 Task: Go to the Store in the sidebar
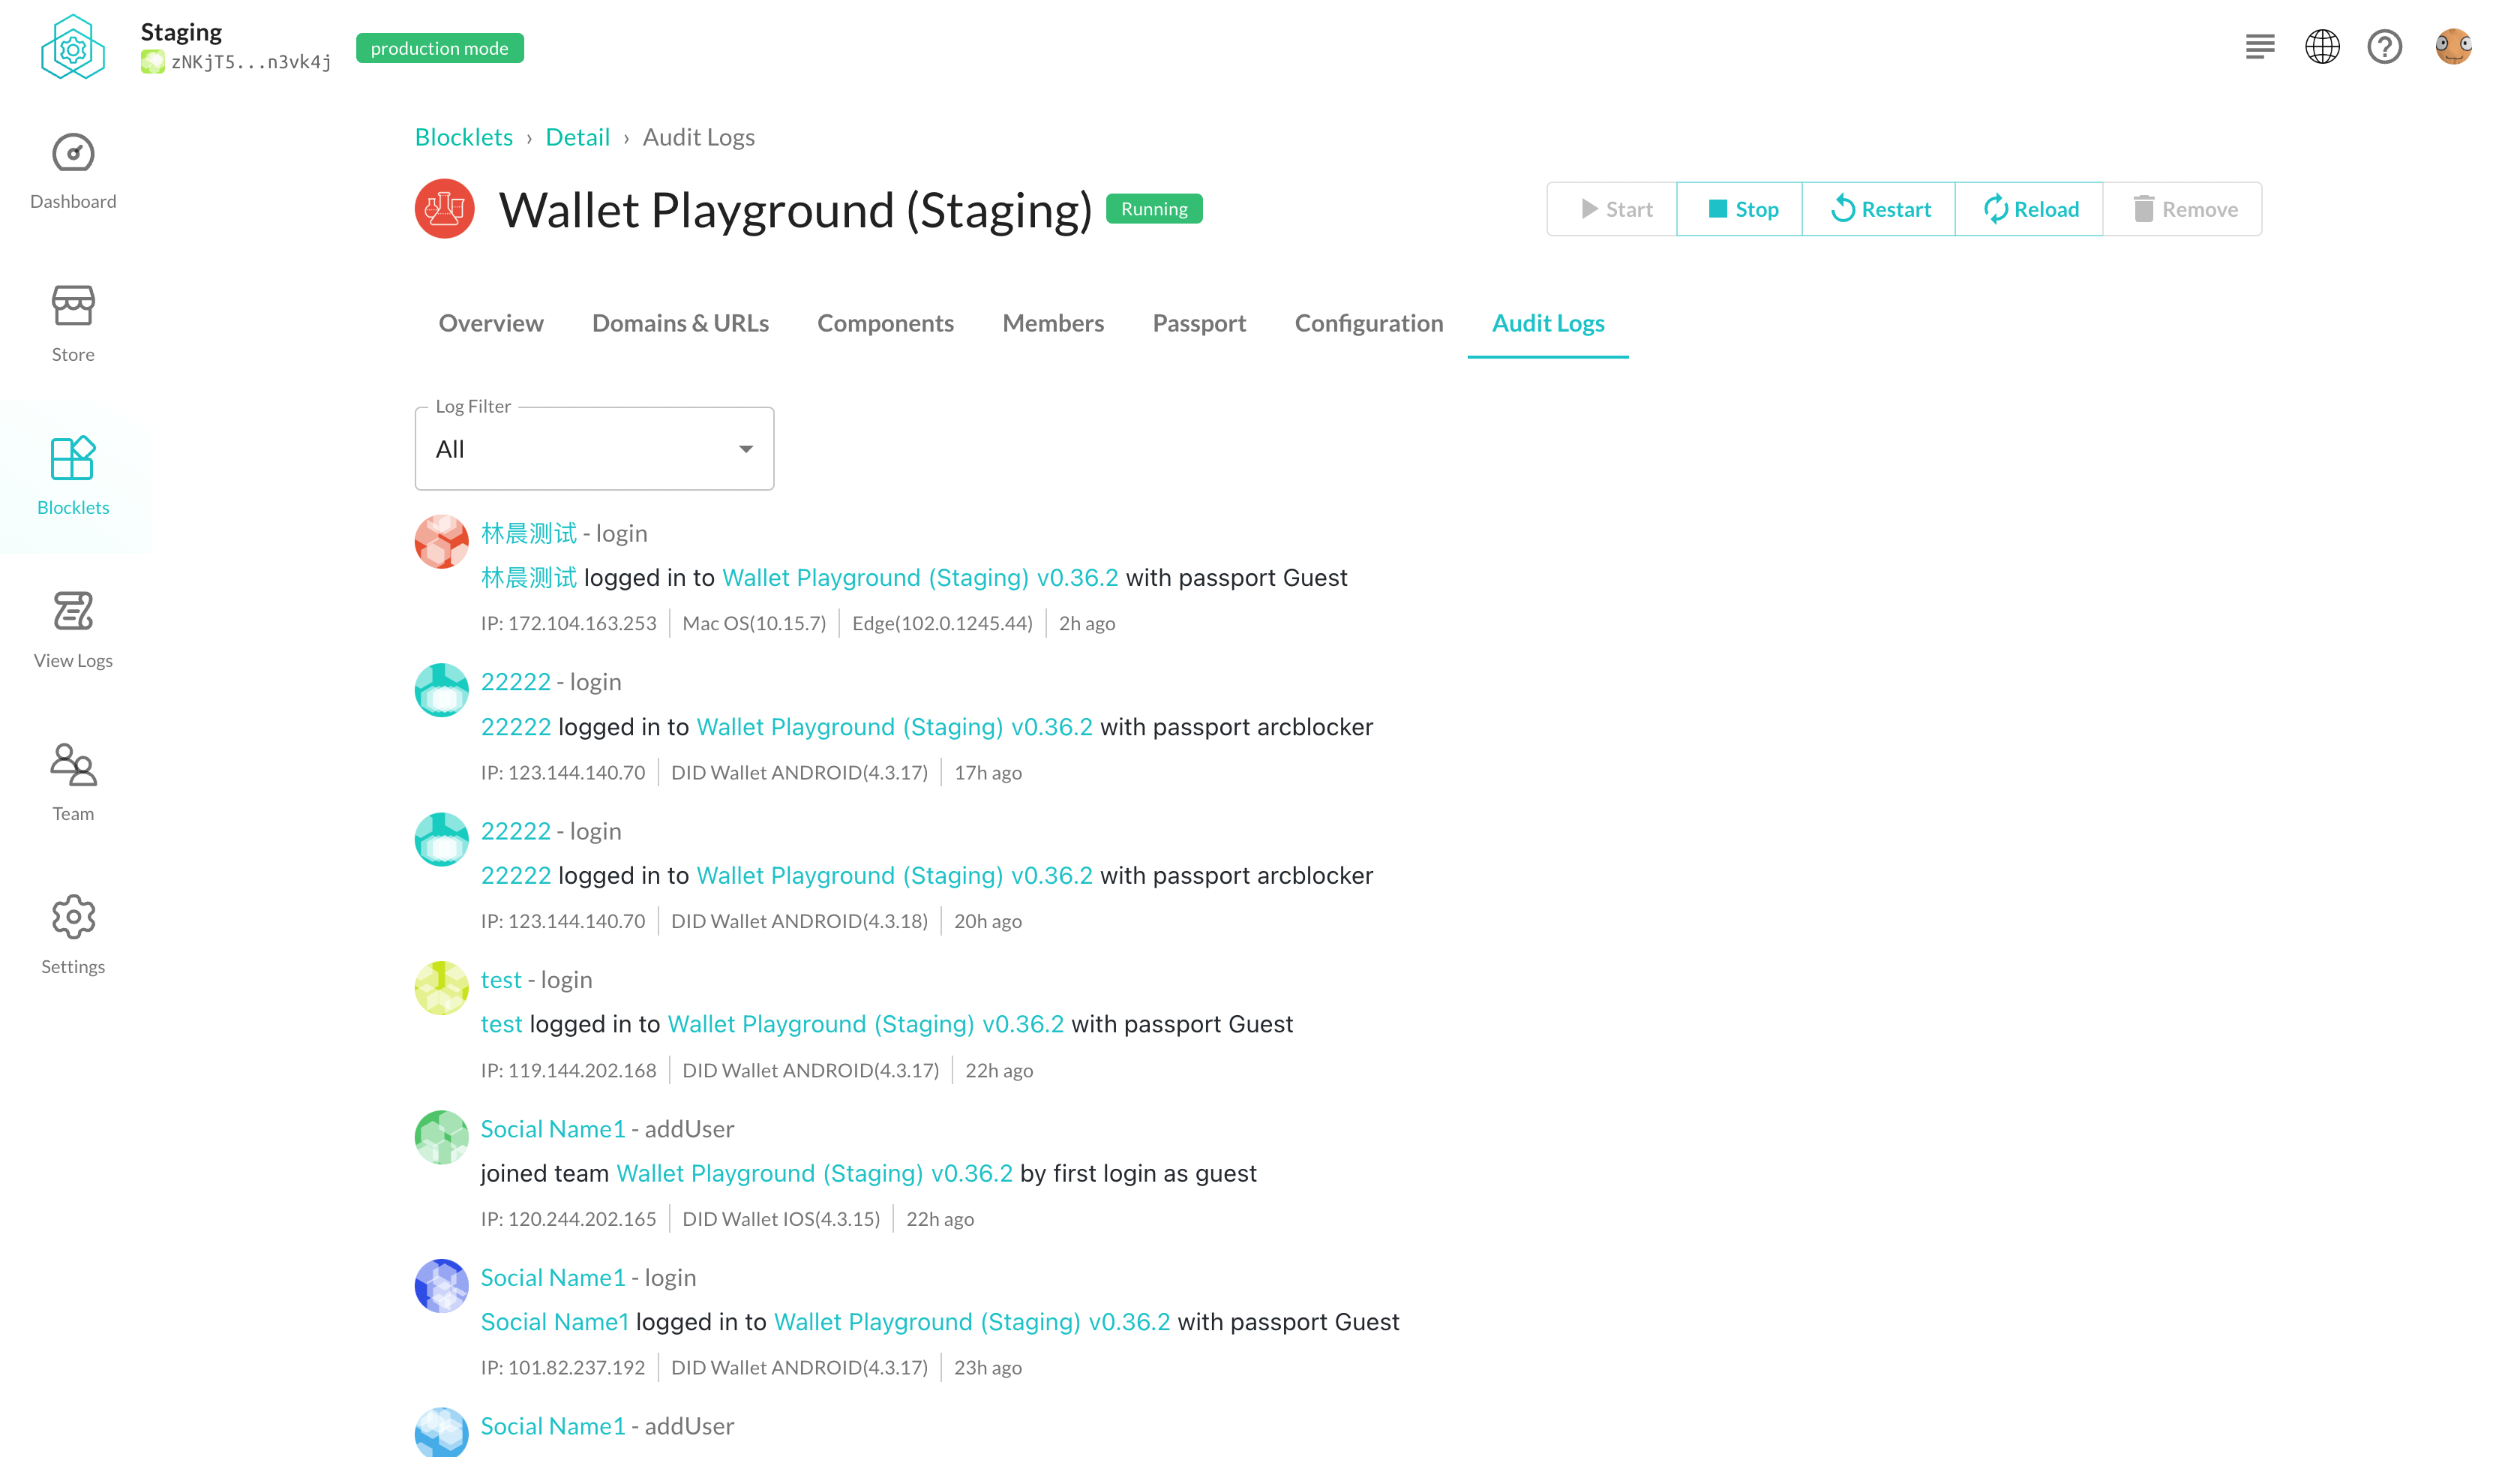pos(73,307)
